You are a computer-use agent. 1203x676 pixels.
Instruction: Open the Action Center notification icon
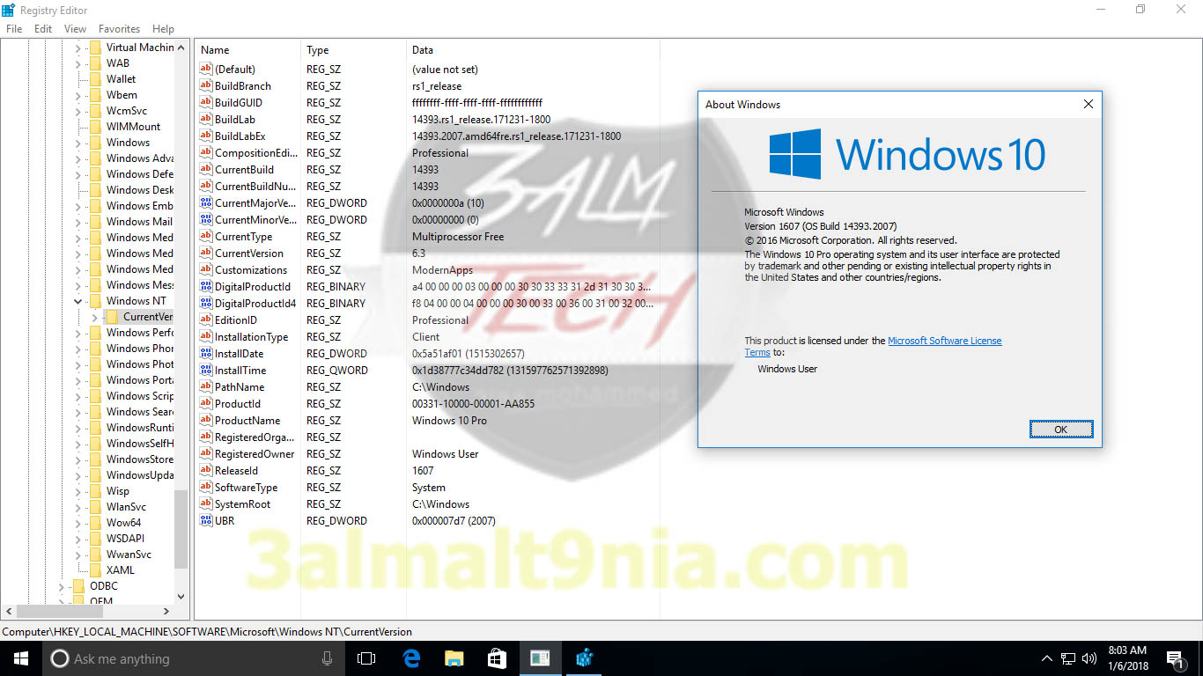(x=1174, y=658)
